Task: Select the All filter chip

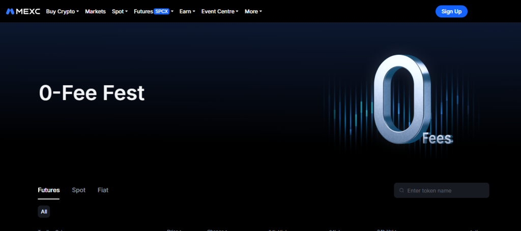Action: [x=44, y=211]
